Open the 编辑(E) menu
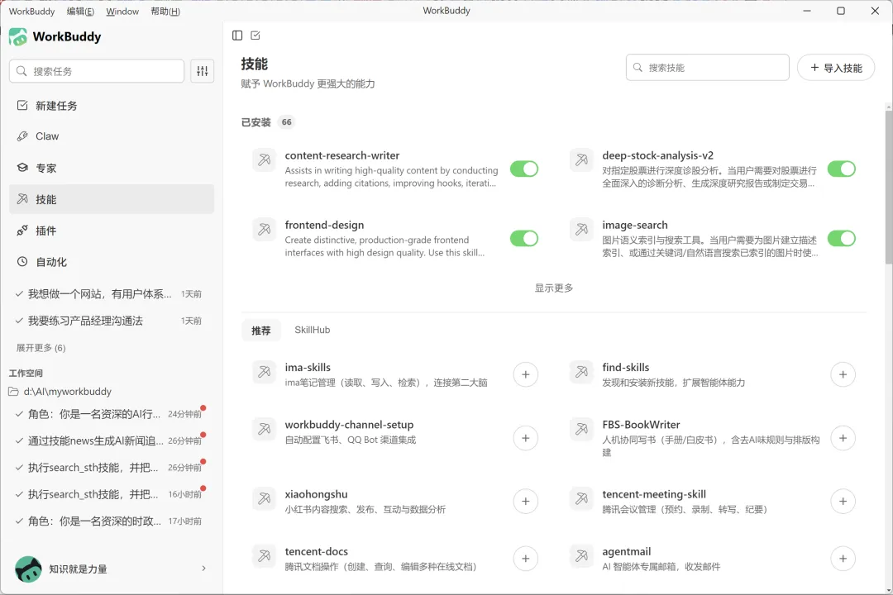Image resolution: width=893 pixels, height=595 pixels. coord(80,12)
